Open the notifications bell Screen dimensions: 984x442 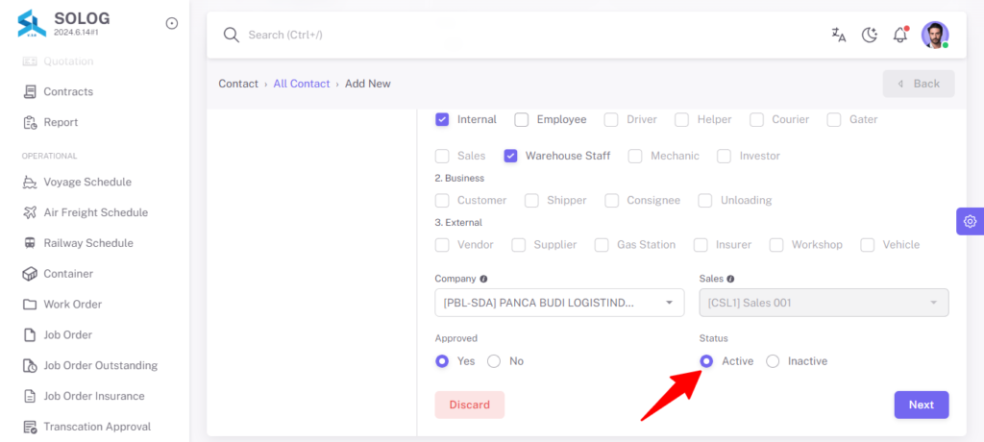point(900,36)
